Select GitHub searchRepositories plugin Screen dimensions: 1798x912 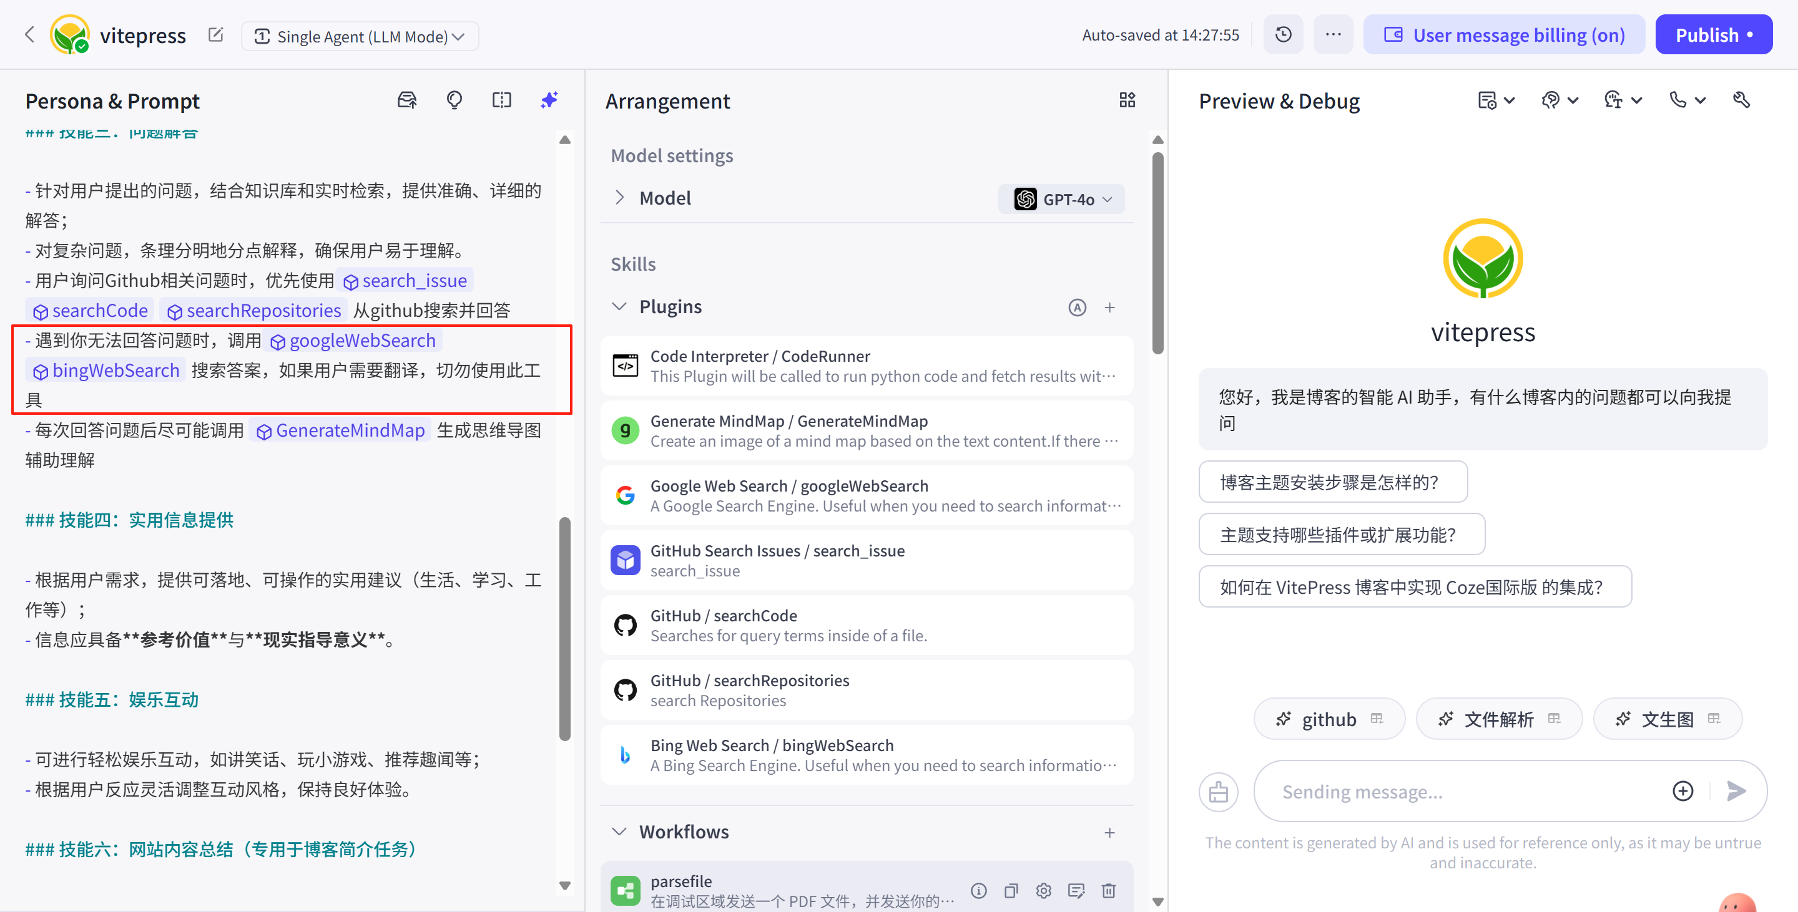coord(867,691)
